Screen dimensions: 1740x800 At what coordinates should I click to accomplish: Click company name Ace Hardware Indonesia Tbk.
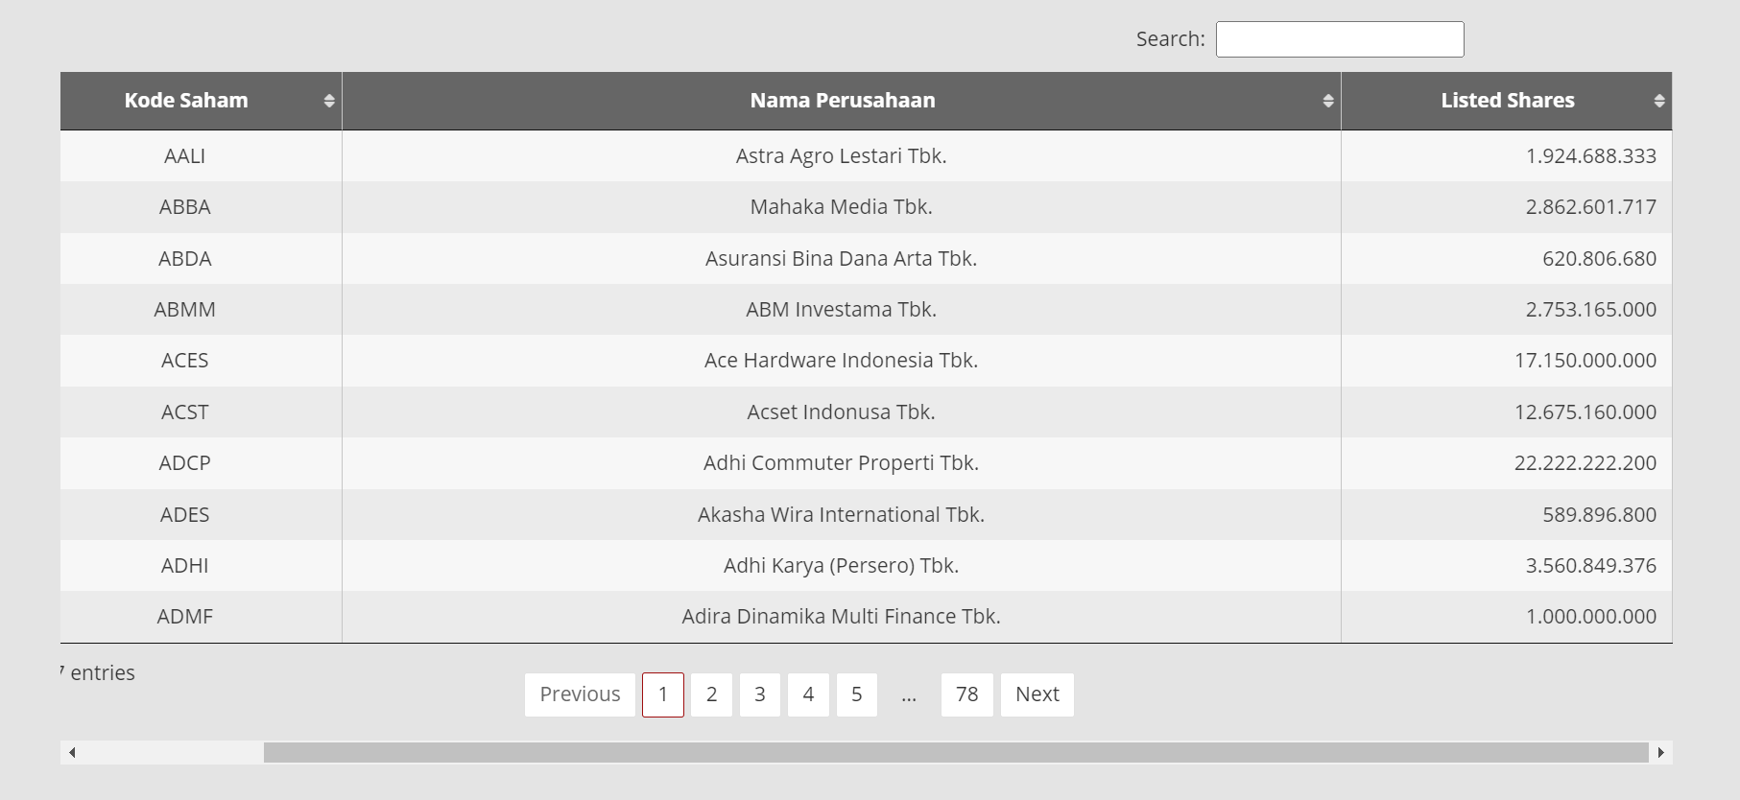[842, 361]
